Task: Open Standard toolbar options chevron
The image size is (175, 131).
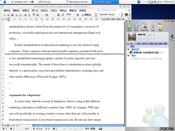Action: point(96,15)
